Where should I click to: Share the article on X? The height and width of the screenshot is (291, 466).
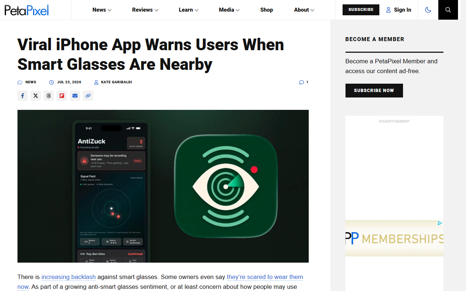click(36, 96)
